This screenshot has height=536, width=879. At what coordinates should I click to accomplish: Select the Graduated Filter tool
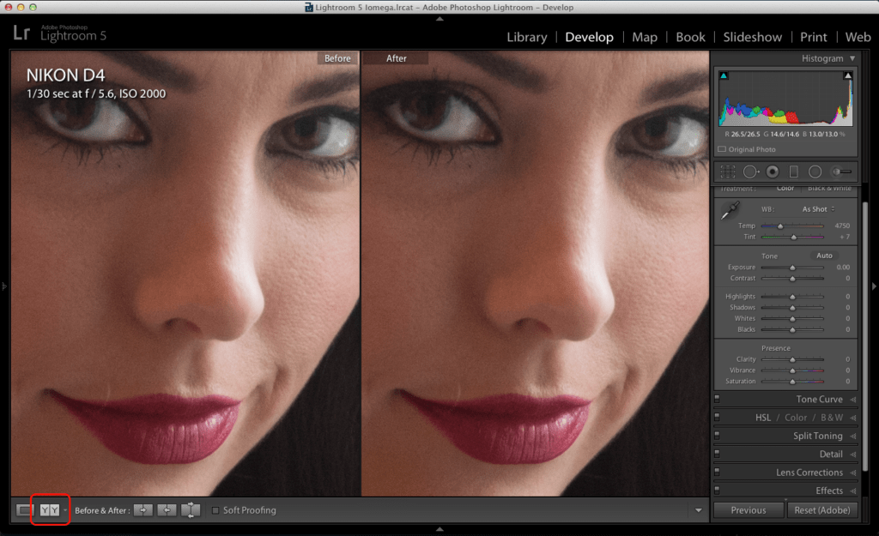(794, 172)
